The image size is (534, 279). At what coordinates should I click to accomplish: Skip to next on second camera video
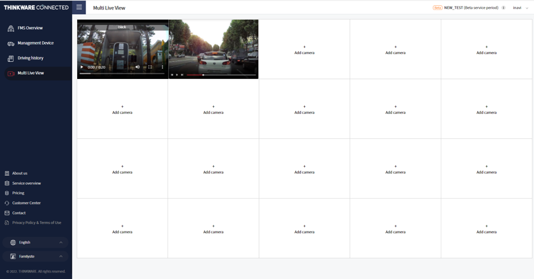coord(182,75)
